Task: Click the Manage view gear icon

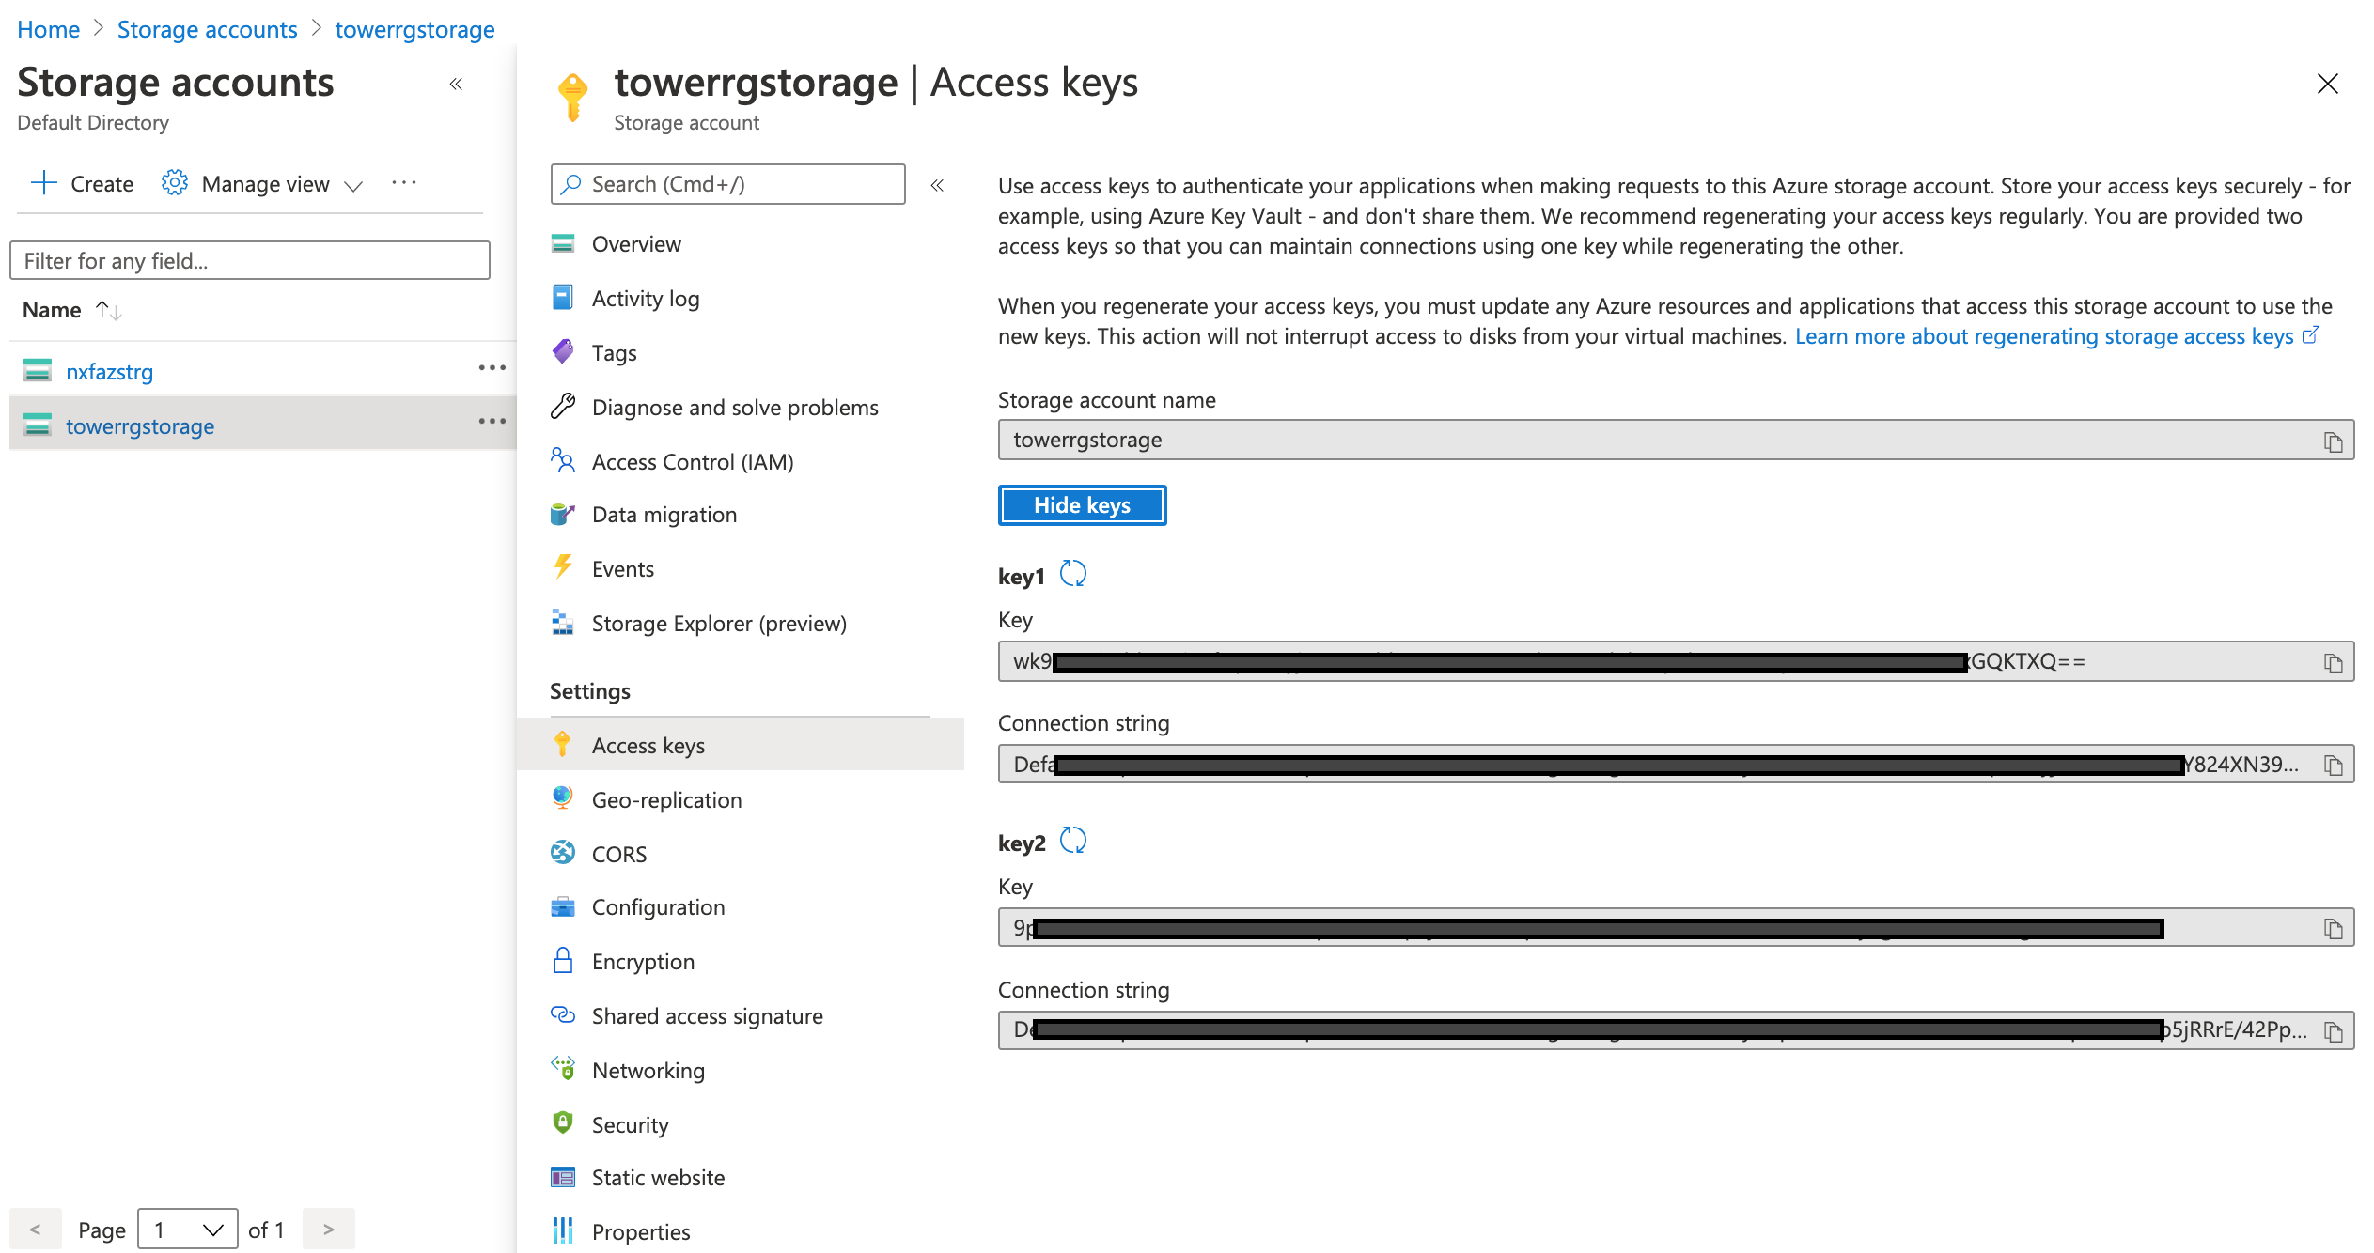Action: tap(175, 183)
